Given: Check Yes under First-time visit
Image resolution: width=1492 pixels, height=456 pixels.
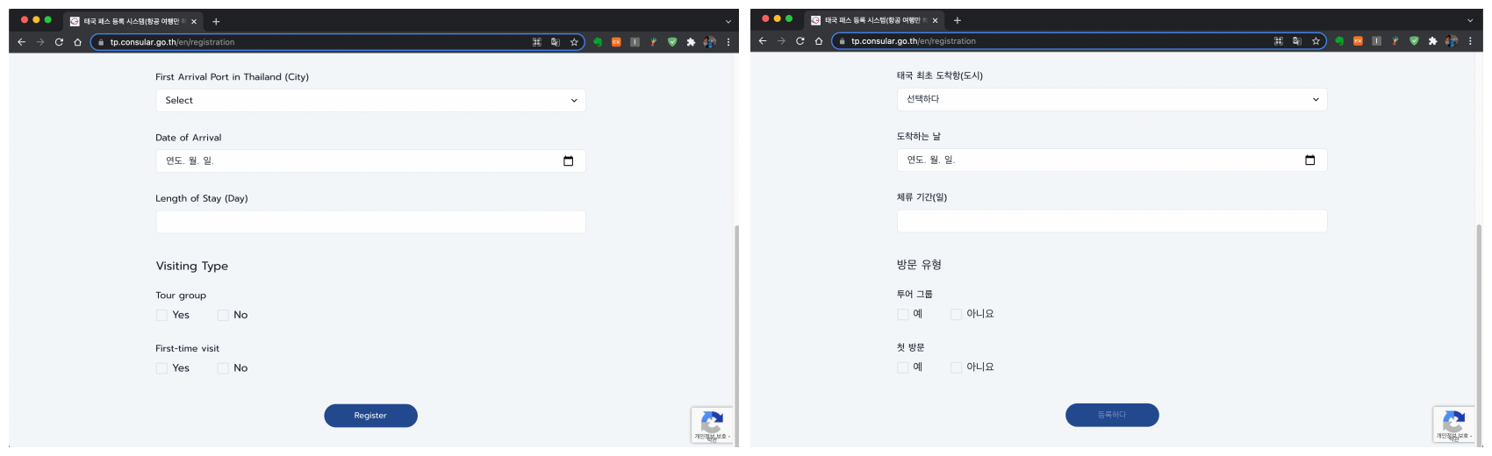Looking at the screenshot, I should [161, 368].
